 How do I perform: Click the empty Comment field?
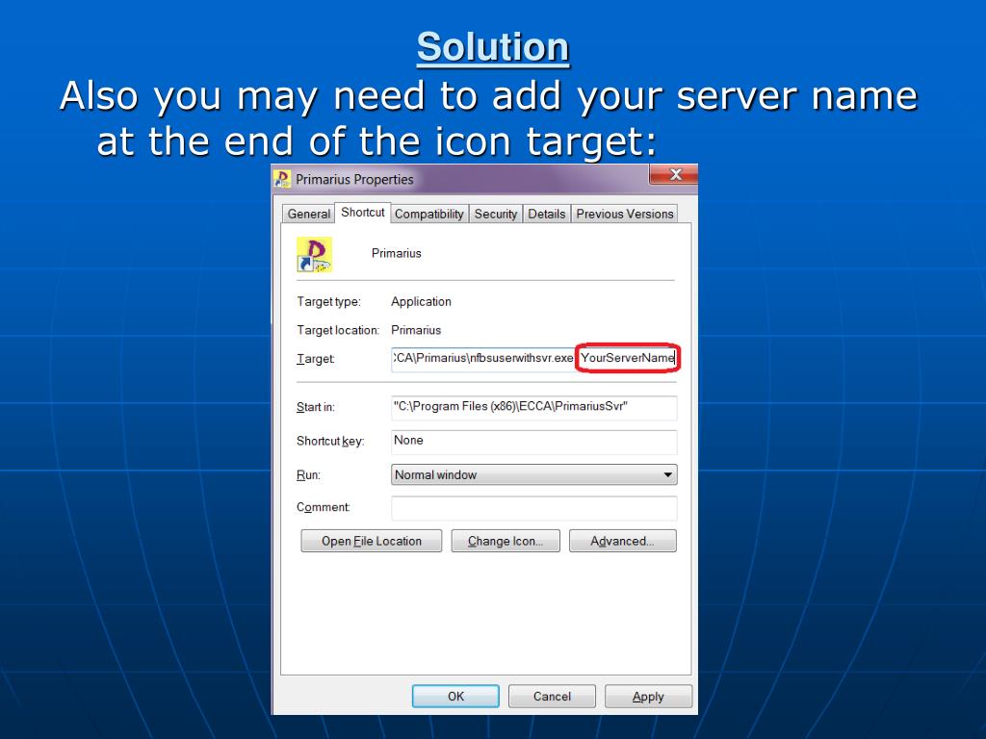533,508
